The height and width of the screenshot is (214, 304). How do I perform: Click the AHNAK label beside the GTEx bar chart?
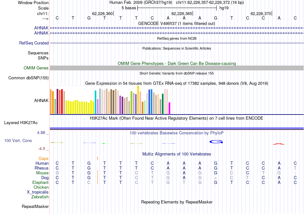click(x=41, y=100)
